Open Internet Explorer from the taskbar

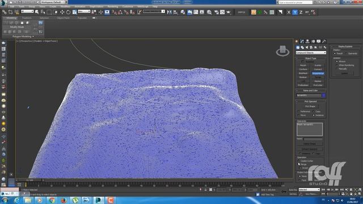16,200
